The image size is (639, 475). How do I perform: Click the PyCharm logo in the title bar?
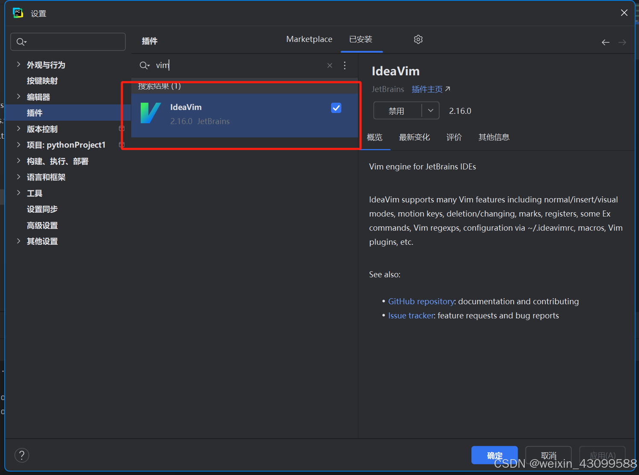18,13
